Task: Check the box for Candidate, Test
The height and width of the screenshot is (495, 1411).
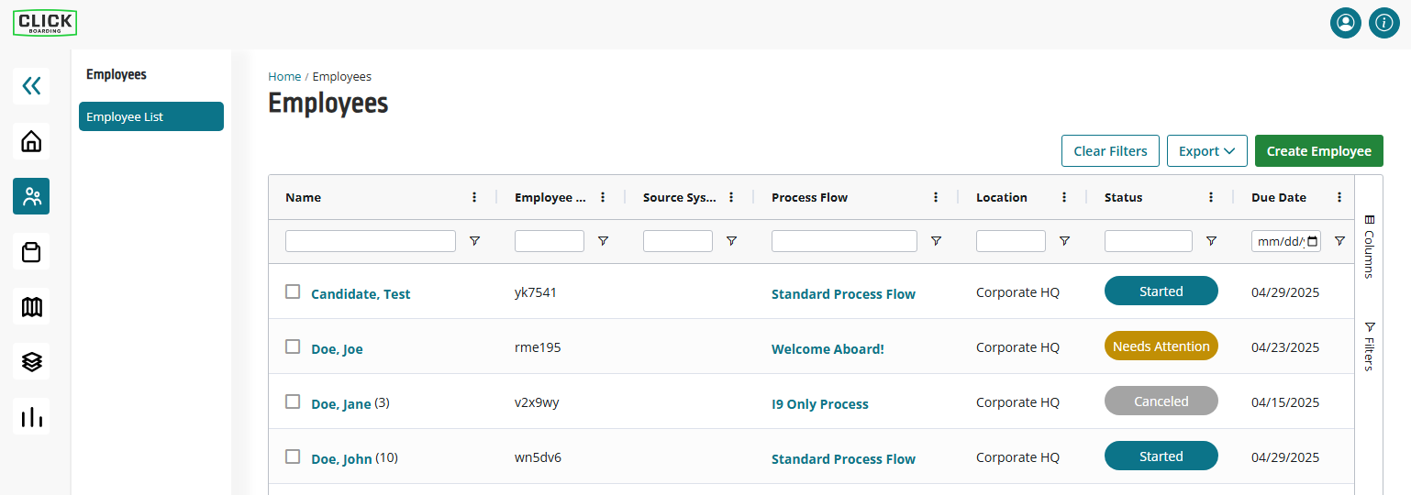Action: 293,291
